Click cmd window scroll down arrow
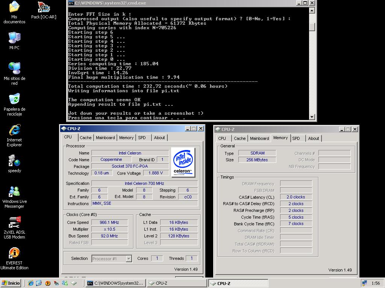 [x=312, y=117]
